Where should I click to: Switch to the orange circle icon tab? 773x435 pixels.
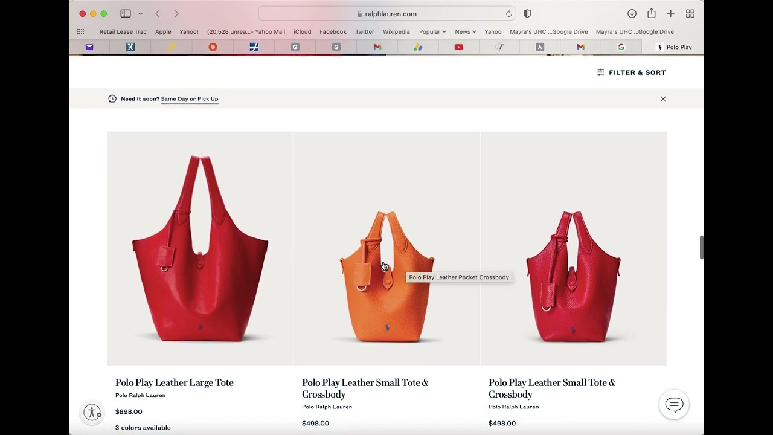tap(213, 47)
